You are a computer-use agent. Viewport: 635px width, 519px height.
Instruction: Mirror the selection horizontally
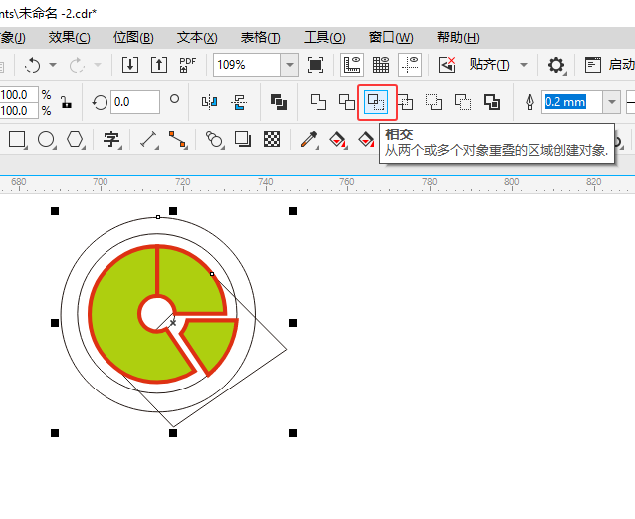pyautogui.click(x=209, y=102)
